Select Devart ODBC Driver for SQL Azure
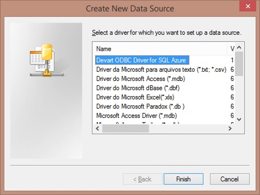 pyautogui.click(x=142, y=61)
